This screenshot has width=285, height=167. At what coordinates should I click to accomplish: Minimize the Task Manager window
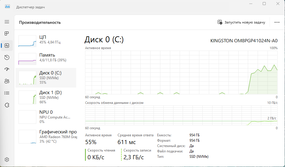[x=251, y=4]
